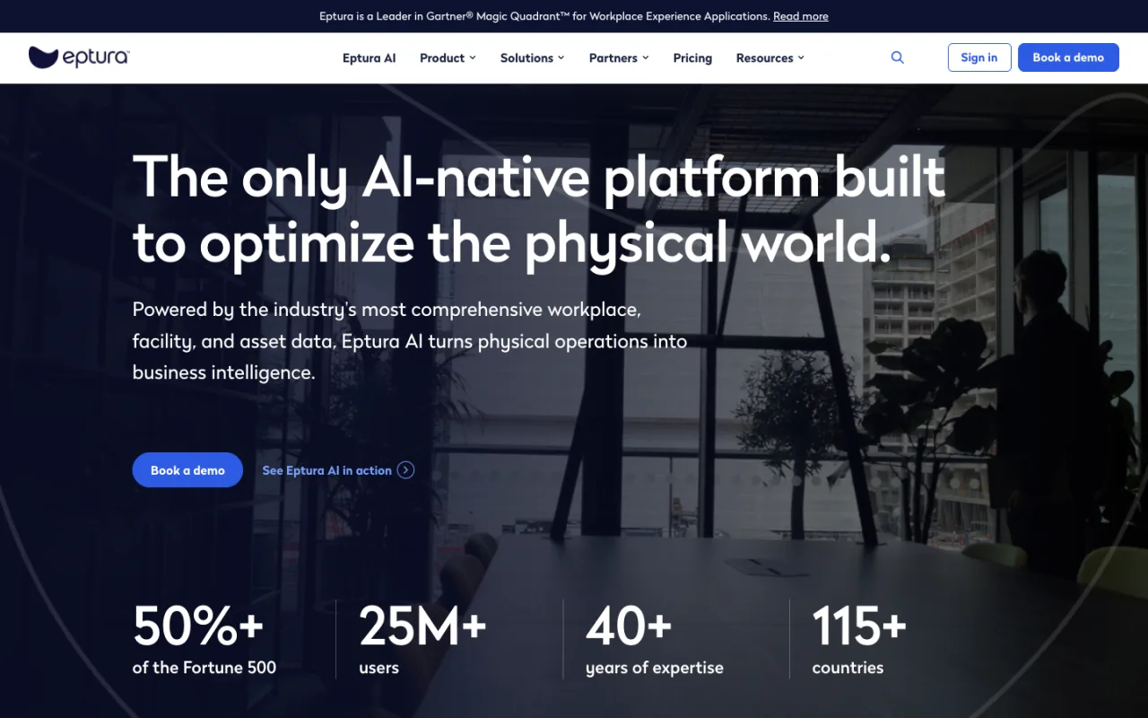
Task: Click the Sign in button
Action: click(x=979, y=57)
